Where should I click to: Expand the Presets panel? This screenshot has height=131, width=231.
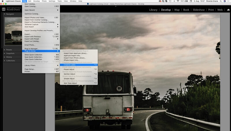[x=5, y=50]
